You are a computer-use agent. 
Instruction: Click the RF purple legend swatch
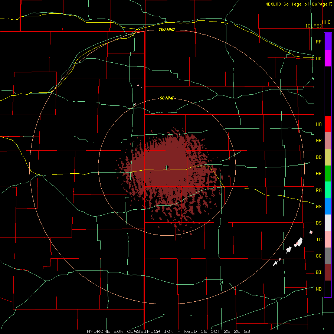pyautogui.click(x=328, y=42)
